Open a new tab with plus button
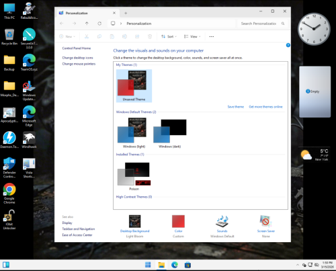Viewport: 336px width, 271px height. [126, 13]
